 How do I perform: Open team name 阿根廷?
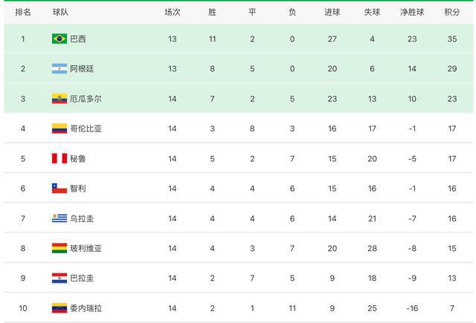click(82, 69)
